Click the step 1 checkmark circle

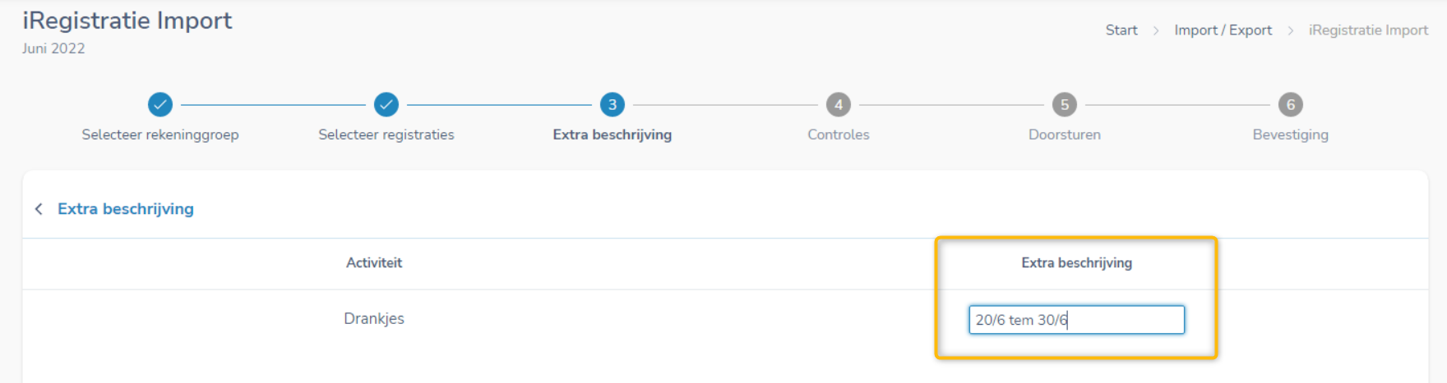pyautogui.click(x=160, y=104)
